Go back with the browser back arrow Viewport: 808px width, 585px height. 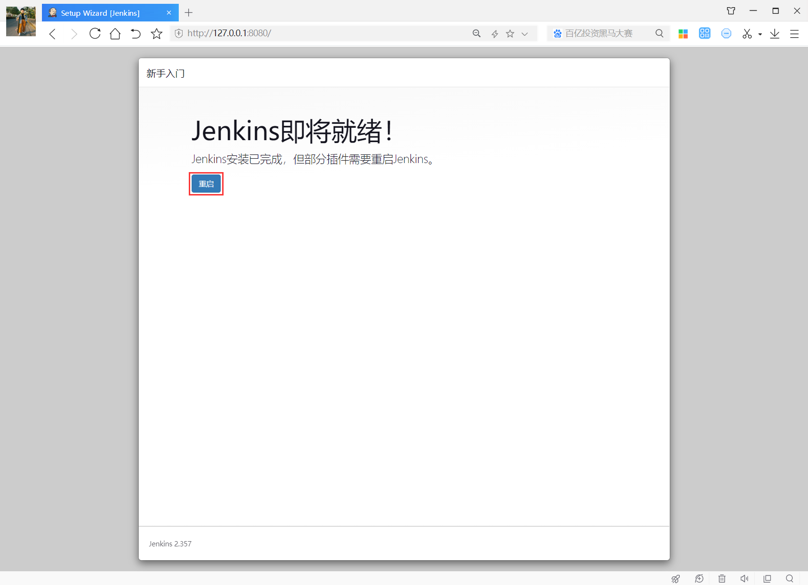(52, 34)
